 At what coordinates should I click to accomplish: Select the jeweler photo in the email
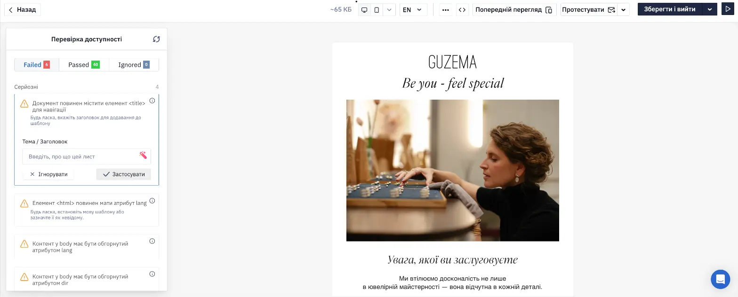pos(453,171)
